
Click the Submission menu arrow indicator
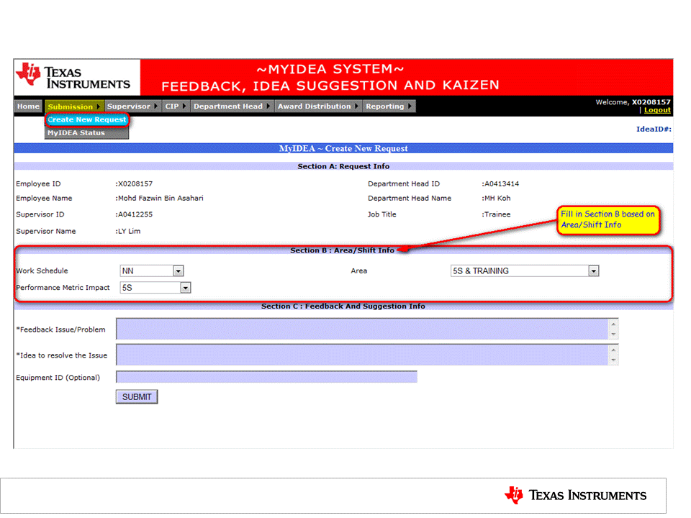pos(99,106)
